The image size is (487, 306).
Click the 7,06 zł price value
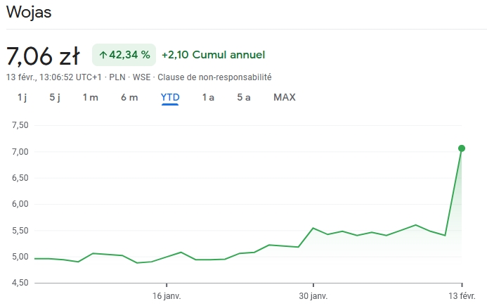point(43,55)
